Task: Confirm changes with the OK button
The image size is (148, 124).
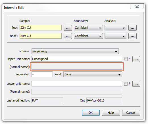Action: [91, 113]
